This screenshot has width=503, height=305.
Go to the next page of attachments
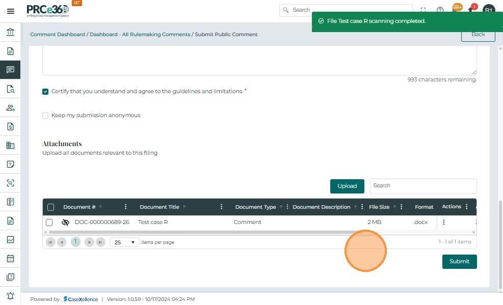pyautogui.click(x=89, y=242)
